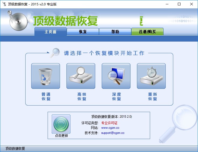Click the 点击更新 caption

62,136
